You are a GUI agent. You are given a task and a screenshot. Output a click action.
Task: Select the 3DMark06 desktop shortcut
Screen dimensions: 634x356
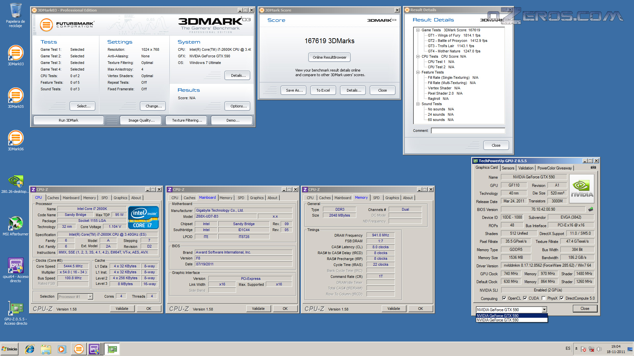click(x=16, y=140)
